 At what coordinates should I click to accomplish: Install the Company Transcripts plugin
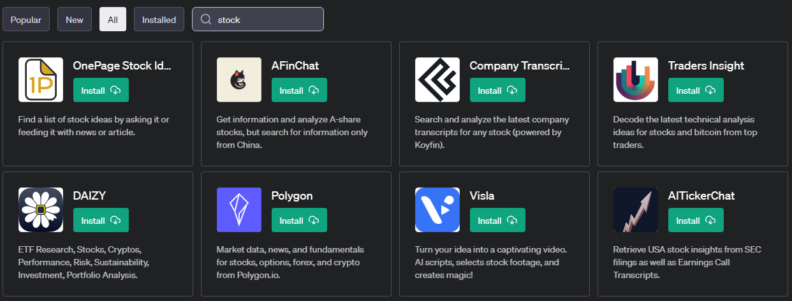(497, 90)
